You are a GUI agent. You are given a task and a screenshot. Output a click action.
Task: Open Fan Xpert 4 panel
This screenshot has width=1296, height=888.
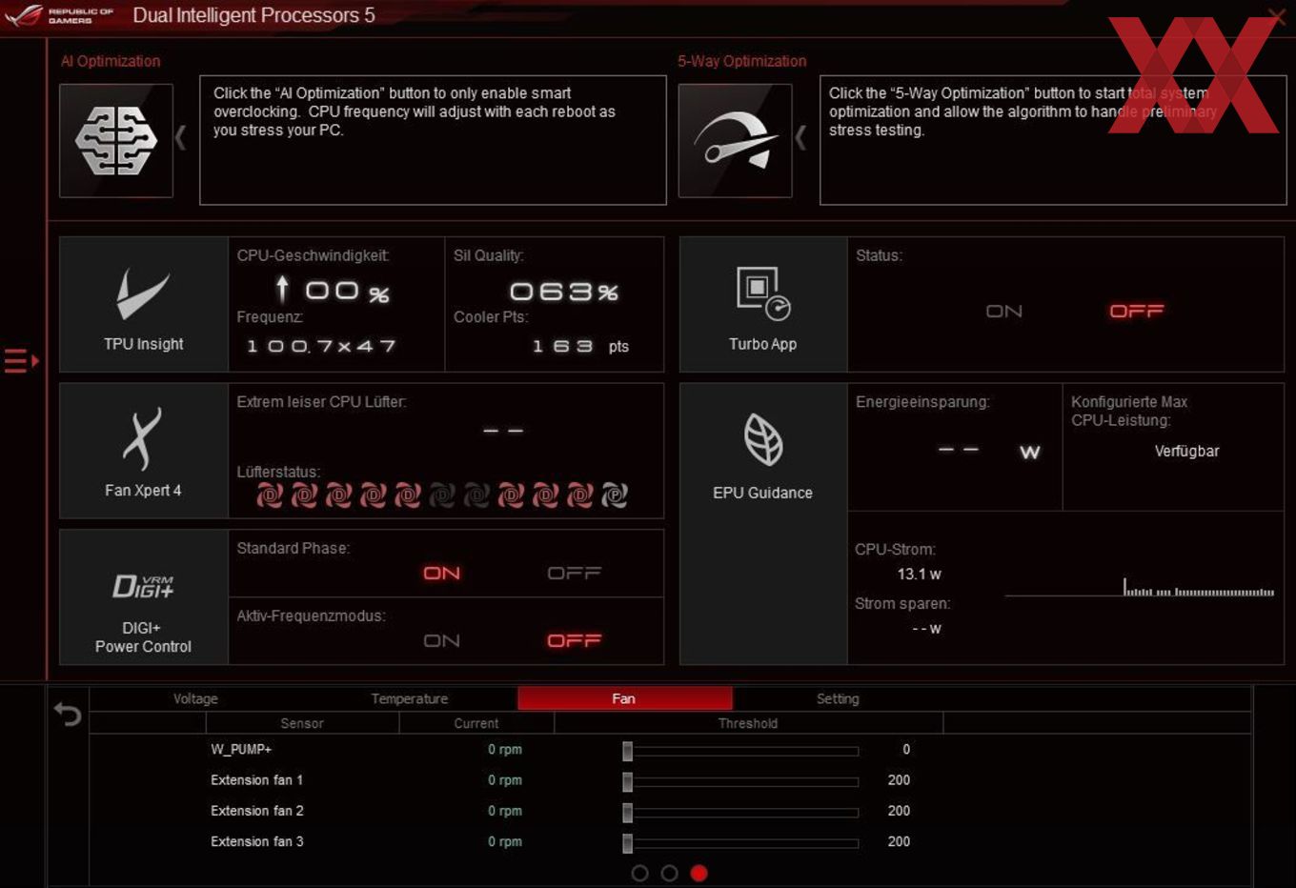(x=144, y=451)
